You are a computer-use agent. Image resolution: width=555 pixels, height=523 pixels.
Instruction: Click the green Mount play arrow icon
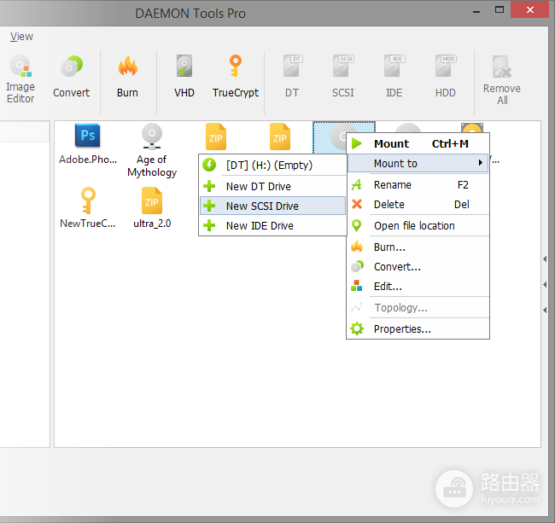356,143
